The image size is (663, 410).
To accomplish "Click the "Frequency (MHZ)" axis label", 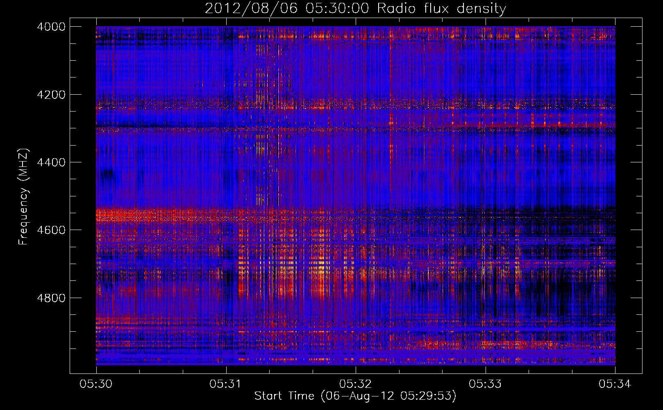I will click(x=23, y=197).
